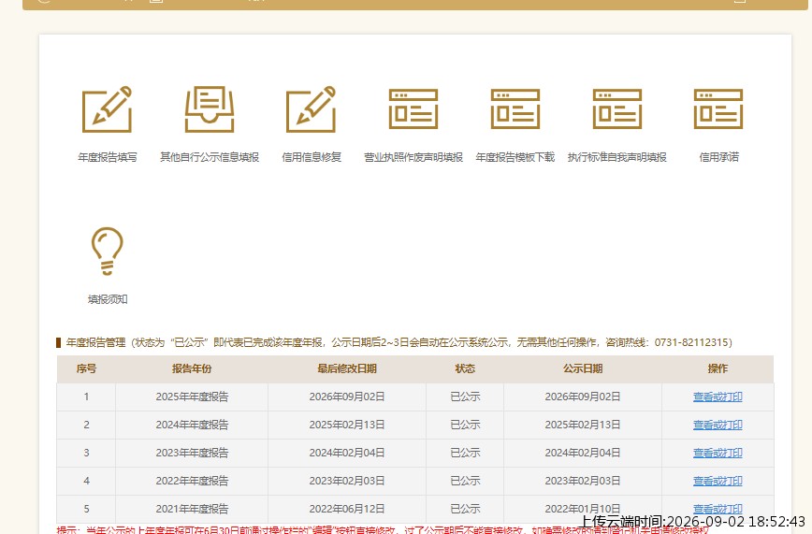Click the 2022年年度报告 cell

coord(192,481)
